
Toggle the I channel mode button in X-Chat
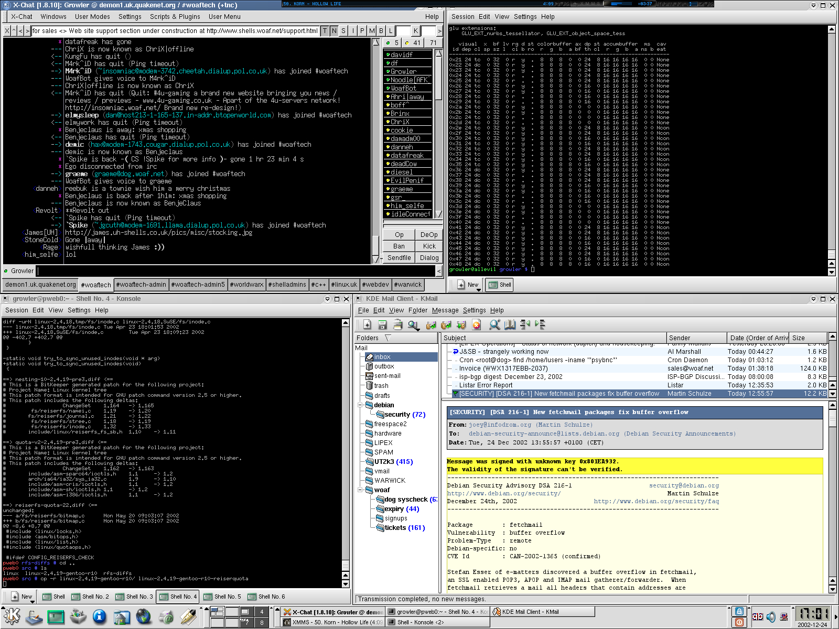(x=353, y=31)
